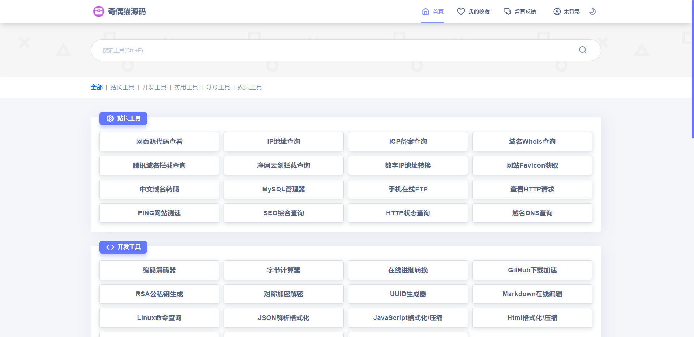Image resolution: width=694 pixels, height=337 pixels.
Task: Focus the 搜索工具 search input field
Action: (346, 50)
